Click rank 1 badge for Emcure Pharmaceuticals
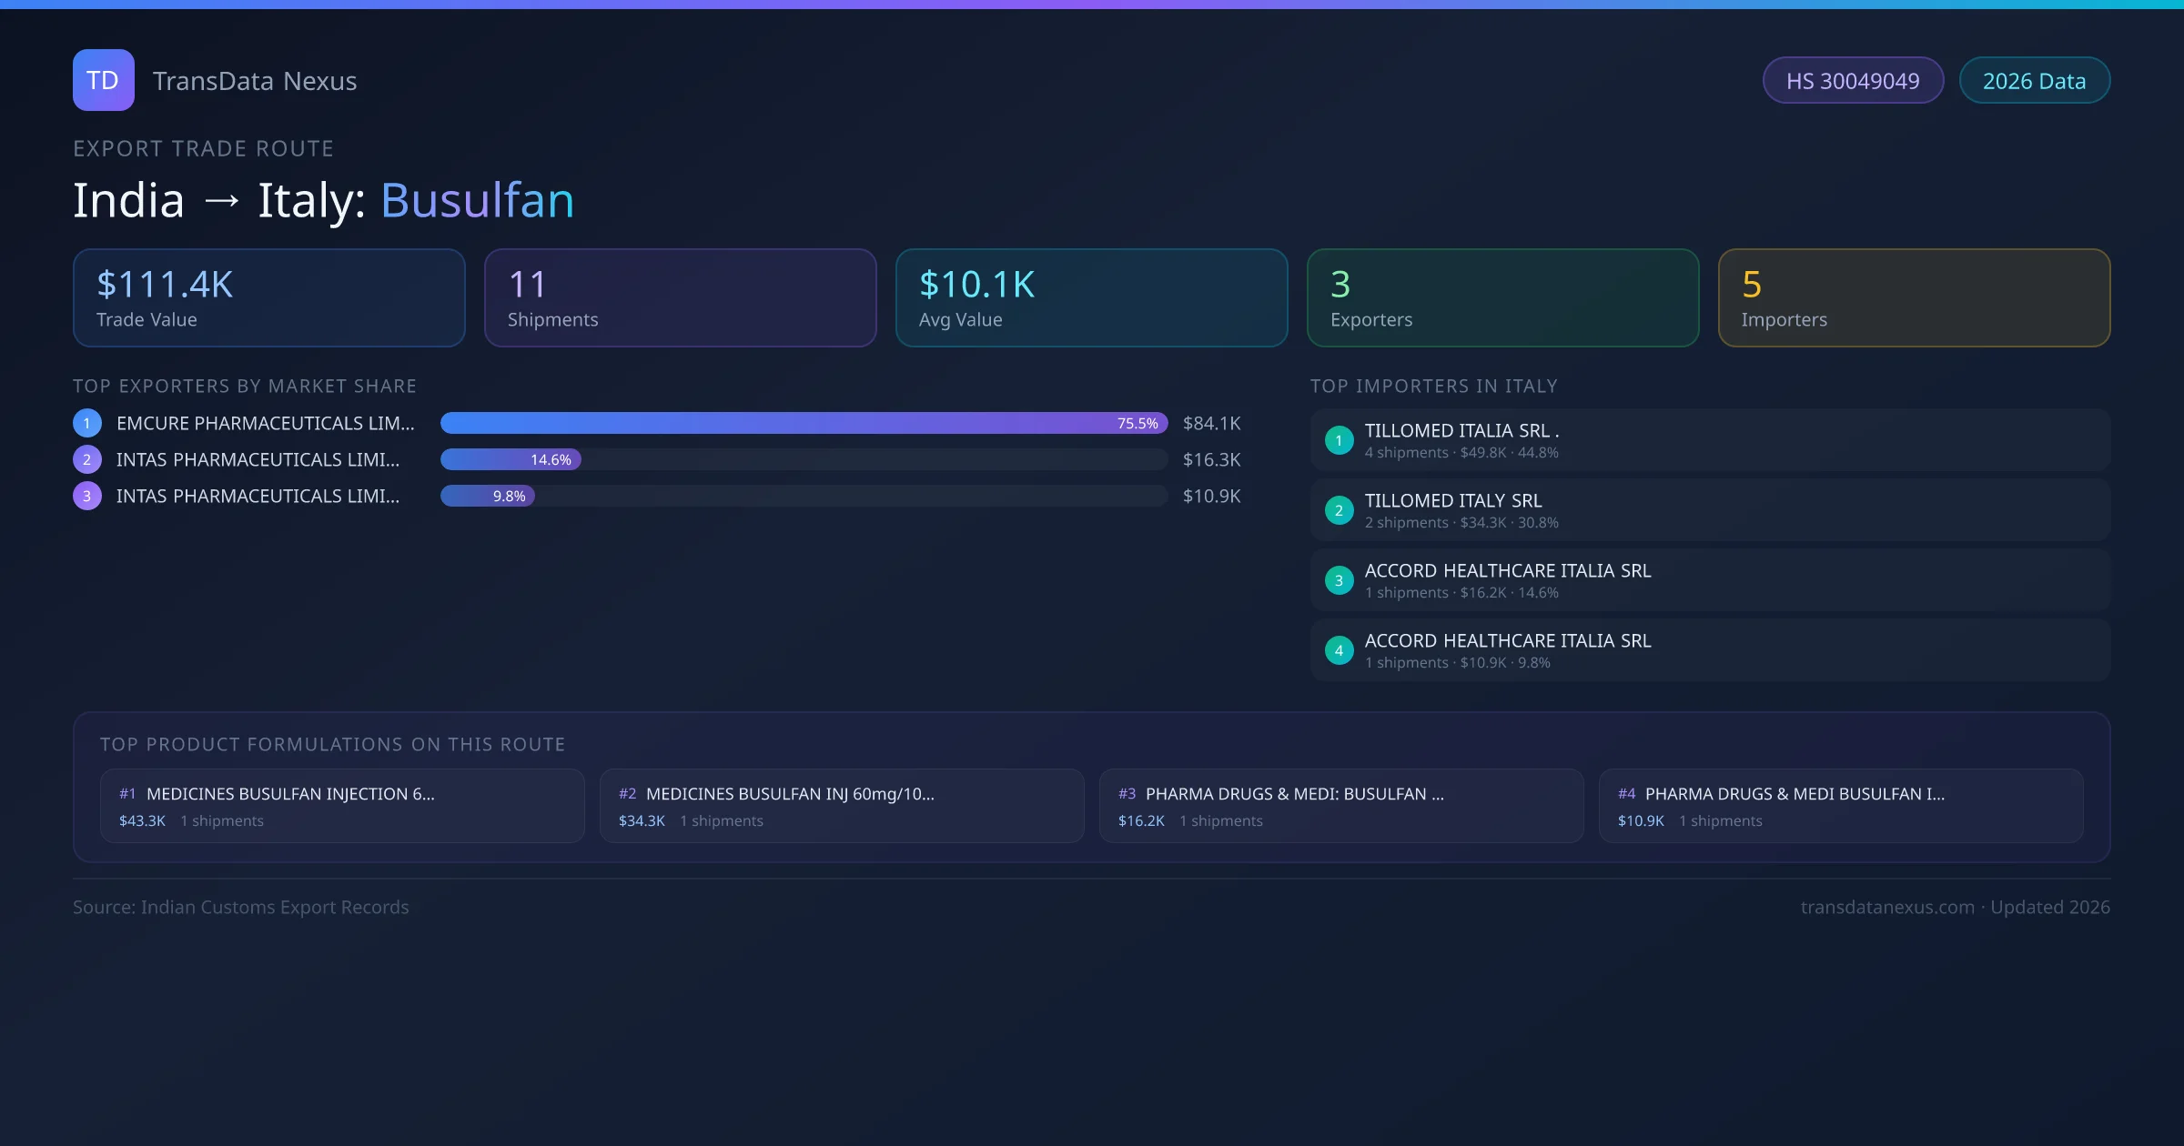 point(87,423)
